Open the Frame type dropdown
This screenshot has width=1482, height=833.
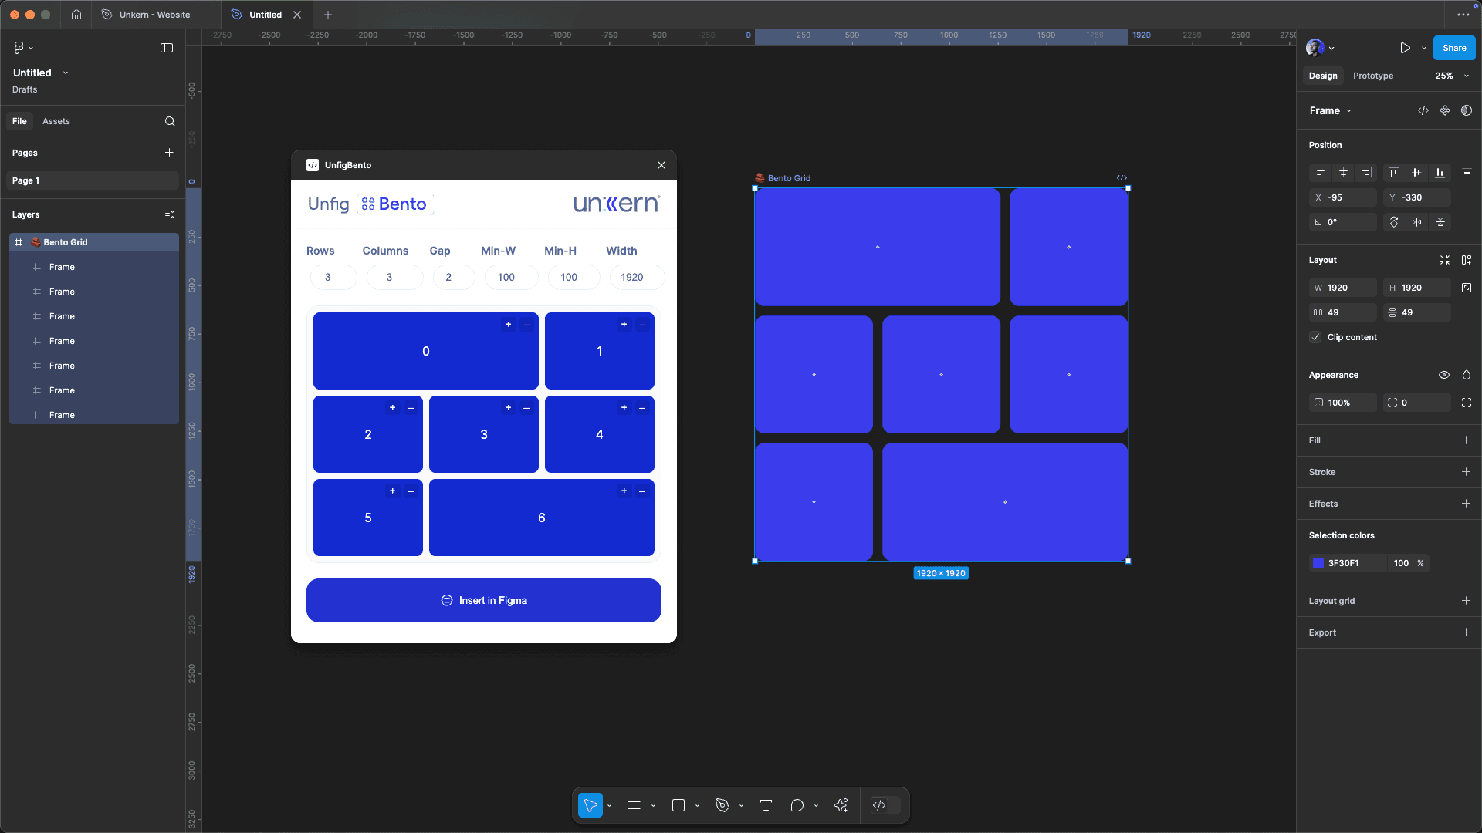click(1330, 110)
